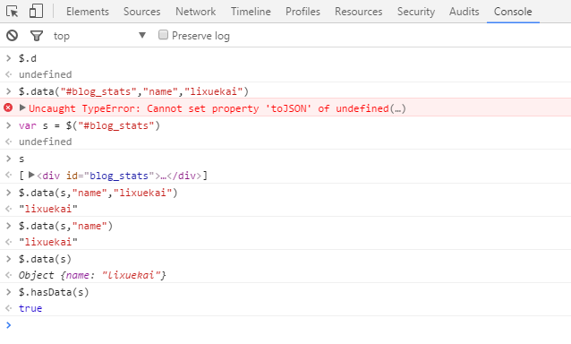Select the Console tab
This screenshot has width=571, height=344.
[x=513, y=12]
